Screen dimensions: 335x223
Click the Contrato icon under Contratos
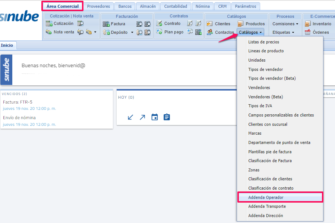159,23
